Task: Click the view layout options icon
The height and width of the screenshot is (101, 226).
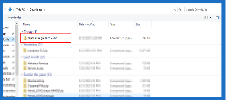Action: (x=206, y=17)
